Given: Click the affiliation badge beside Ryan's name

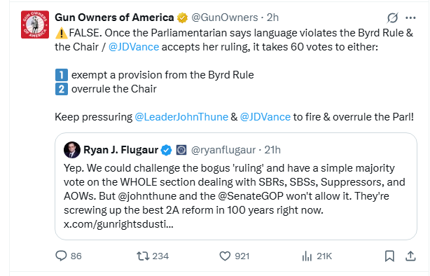Looking at the screenshot, I should pyautogui.click(x=181, y=150).
